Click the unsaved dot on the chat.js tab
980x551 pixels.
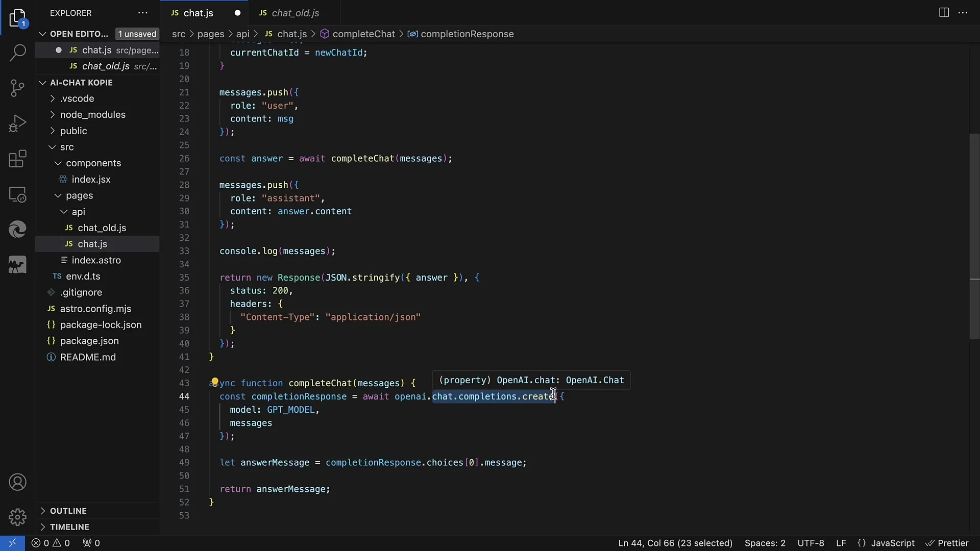[x=237, y=13]
